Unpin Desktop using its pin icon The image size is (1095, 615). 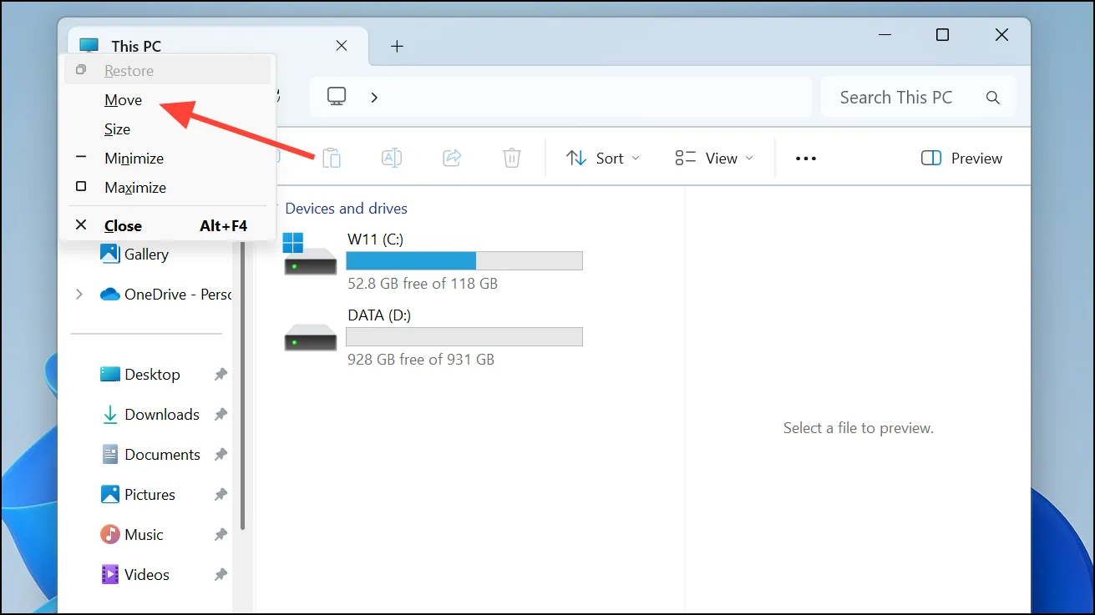pyautogui.click(x=221, y=375)
